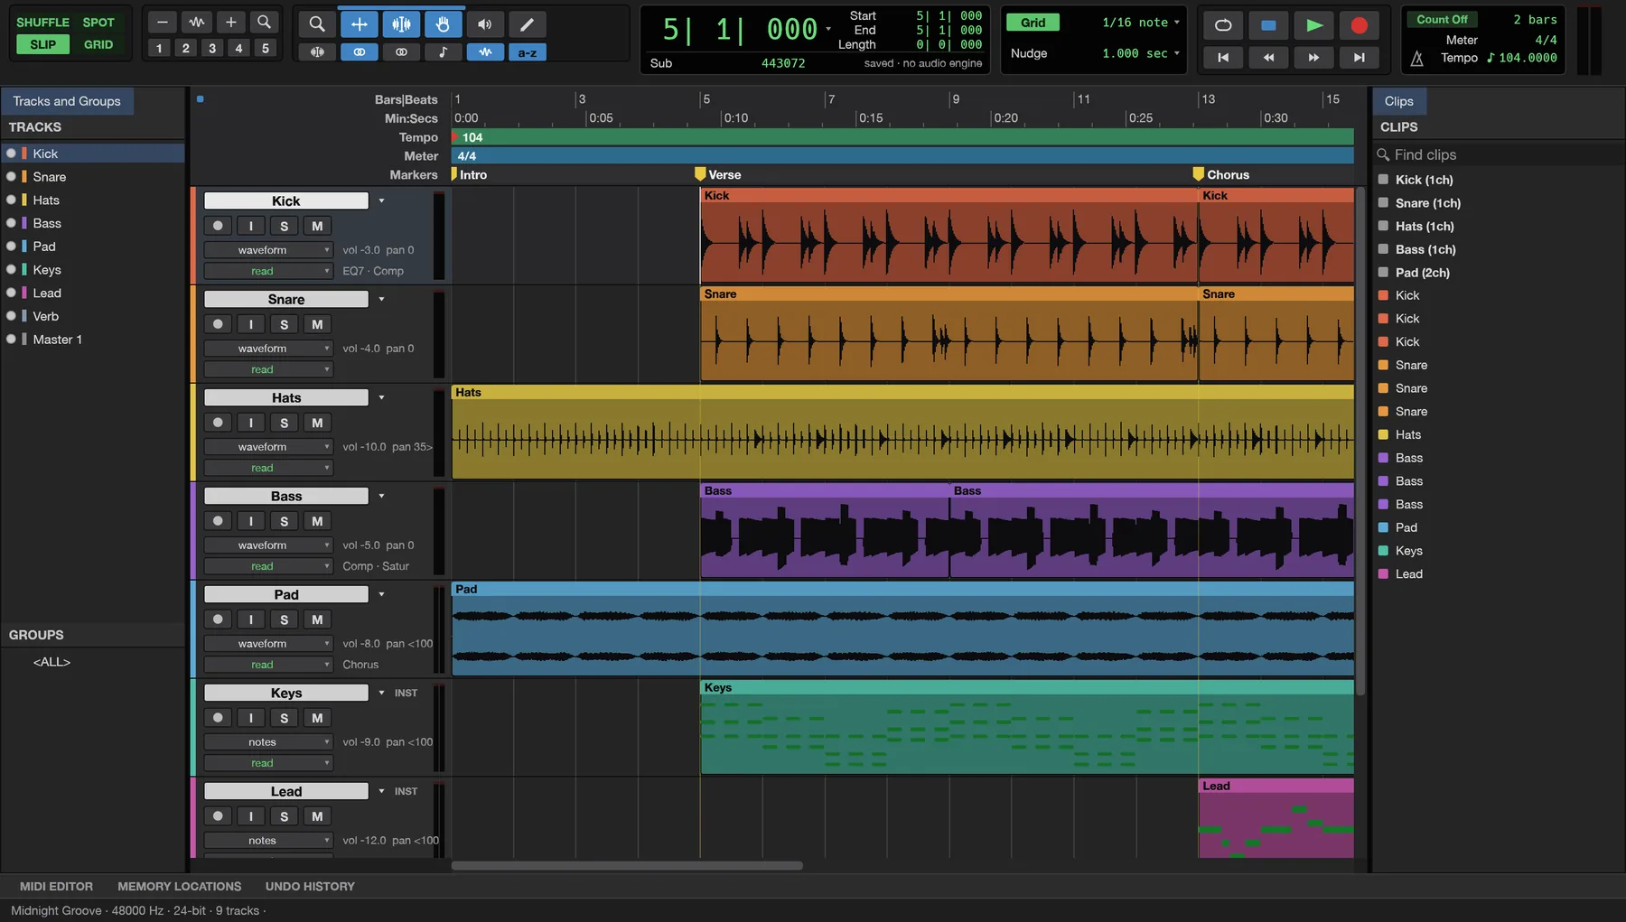Open the Clips panel tab
This screenshot has height=922, width=1626.
(x=1398, y=101)
